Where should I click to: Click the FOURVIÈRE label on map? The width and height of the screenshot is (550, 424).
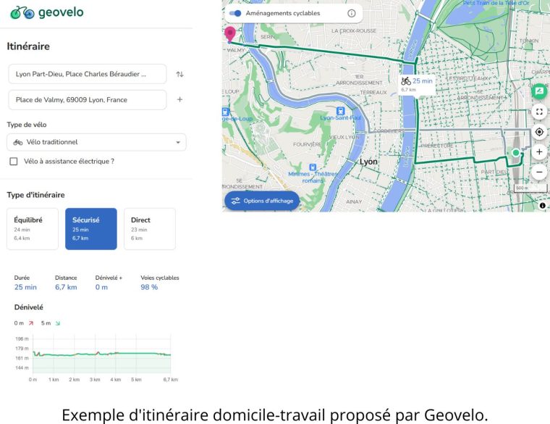tap(307, 144)
